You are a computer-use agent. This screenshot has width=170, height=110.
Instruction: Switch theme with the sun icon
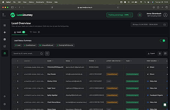click(140, 15)
